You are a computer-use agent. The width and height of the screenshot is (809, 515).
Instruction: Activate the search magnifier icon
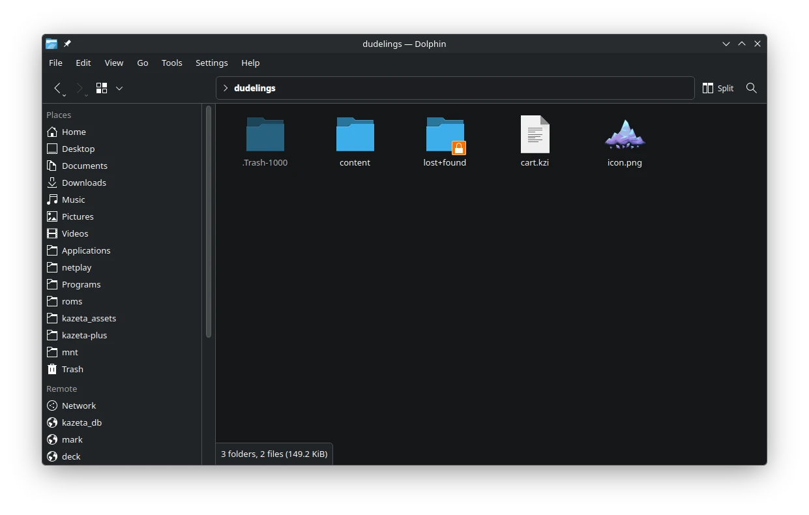coord(751,88)
